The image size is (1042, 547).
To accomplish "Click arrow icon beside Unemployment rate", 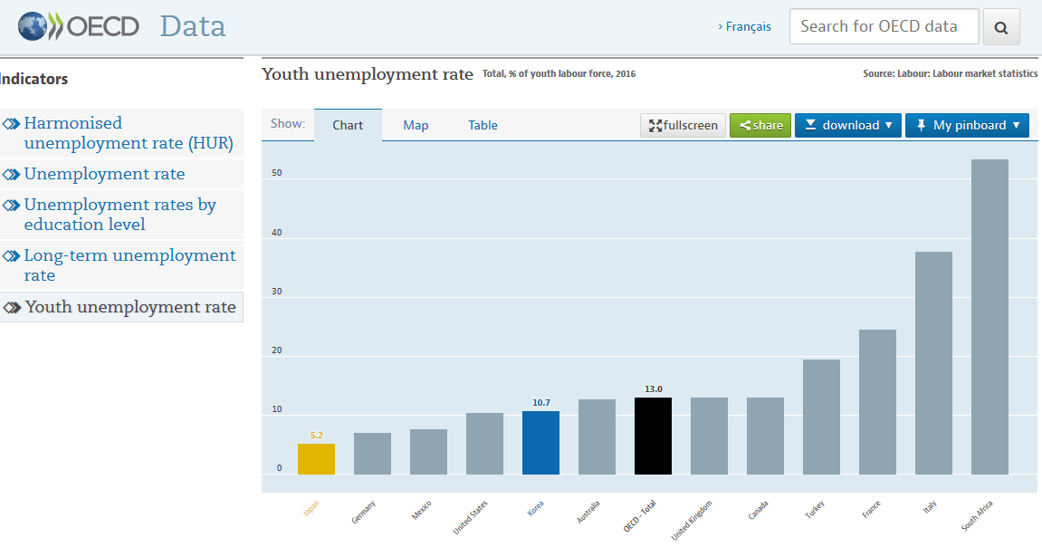I will coord(11,175).
